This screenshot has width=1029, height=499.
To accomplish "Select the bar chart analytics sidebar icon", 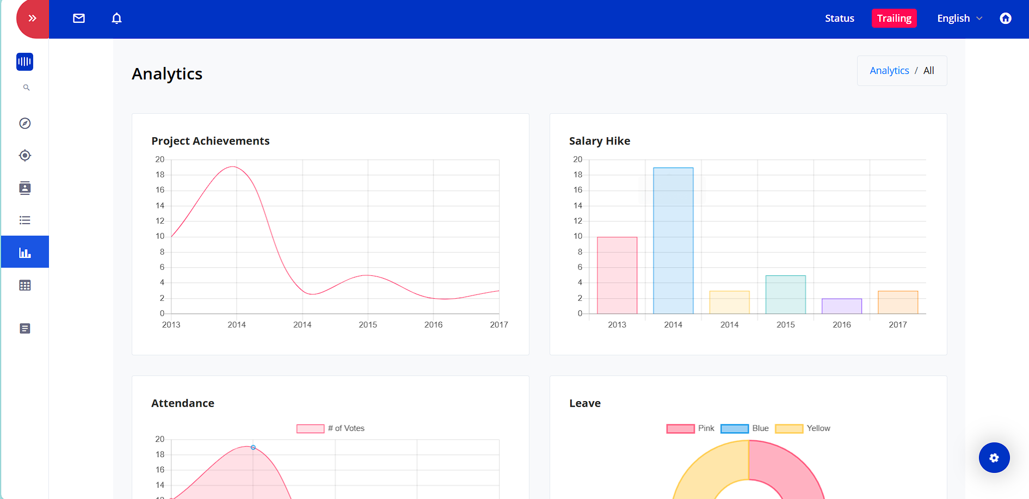I will (25, 252).
